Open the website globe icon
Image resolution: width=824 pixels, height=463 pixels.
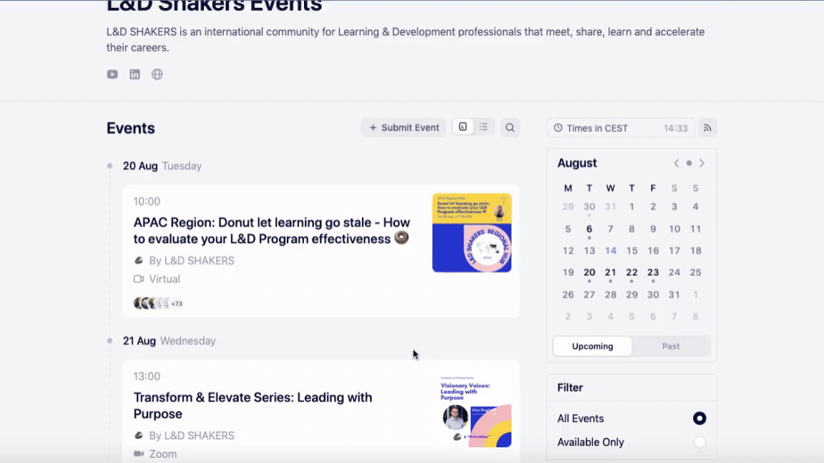point(157,74)
